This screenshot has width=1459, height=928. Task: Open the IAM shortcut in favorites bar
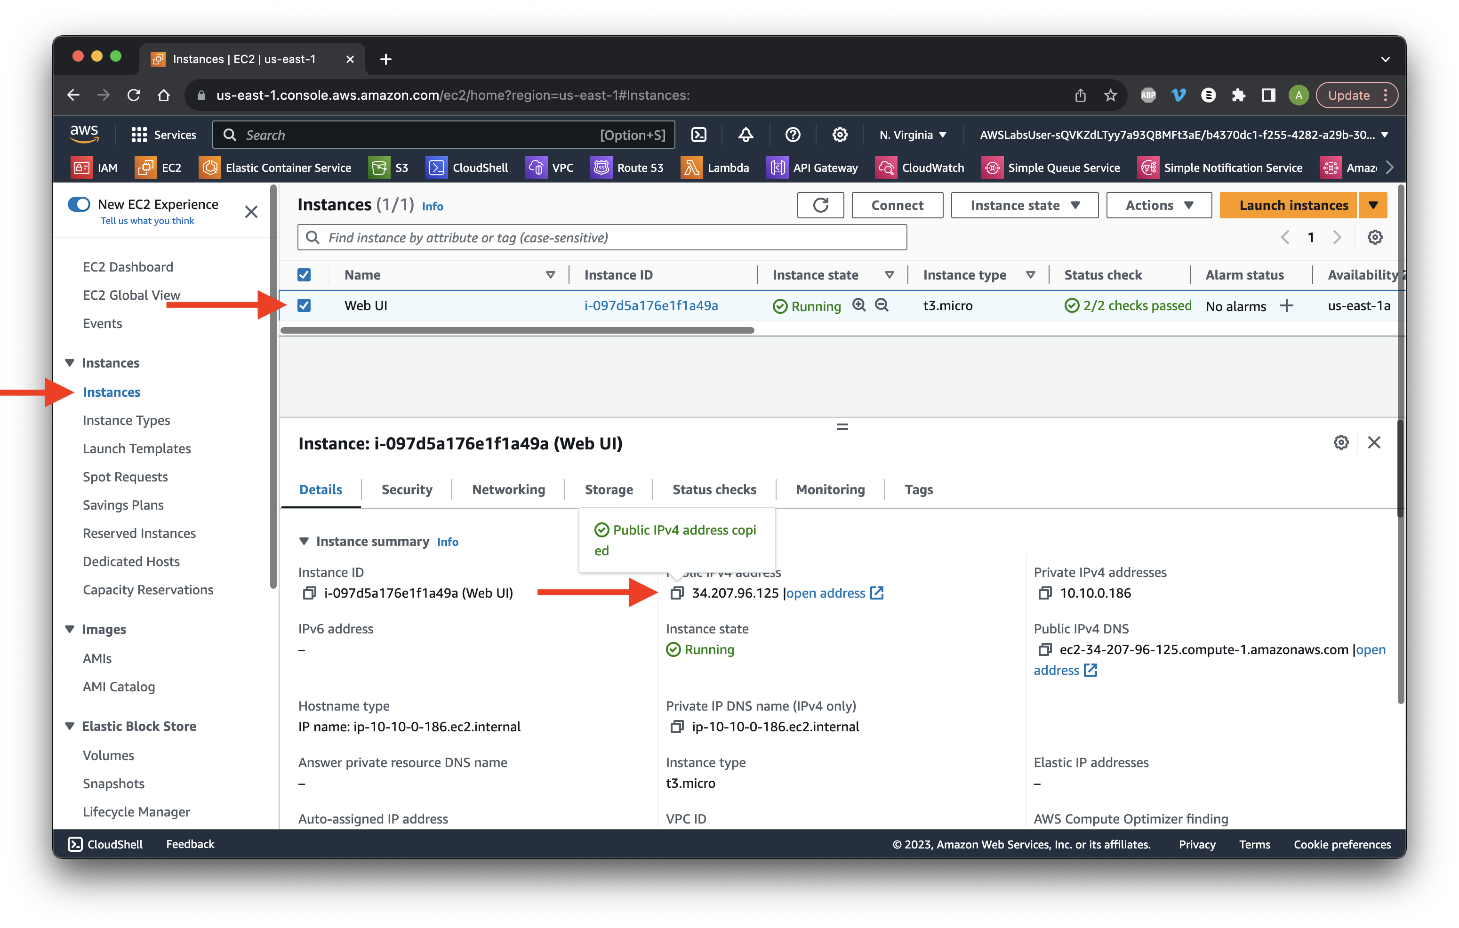coord(95,167)
